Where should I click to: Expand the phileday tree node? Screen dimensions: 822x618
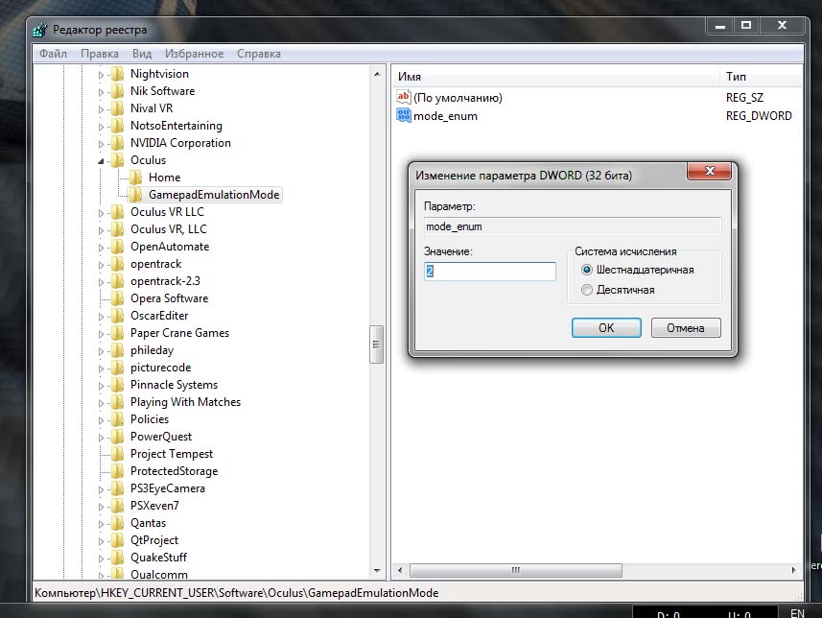pyautogui.click(x=101, y=351)
